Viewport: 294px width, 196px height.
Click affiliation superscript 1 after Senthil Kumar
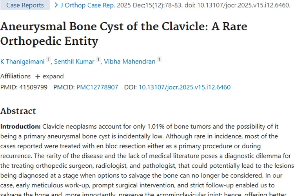tap(98, 60)
